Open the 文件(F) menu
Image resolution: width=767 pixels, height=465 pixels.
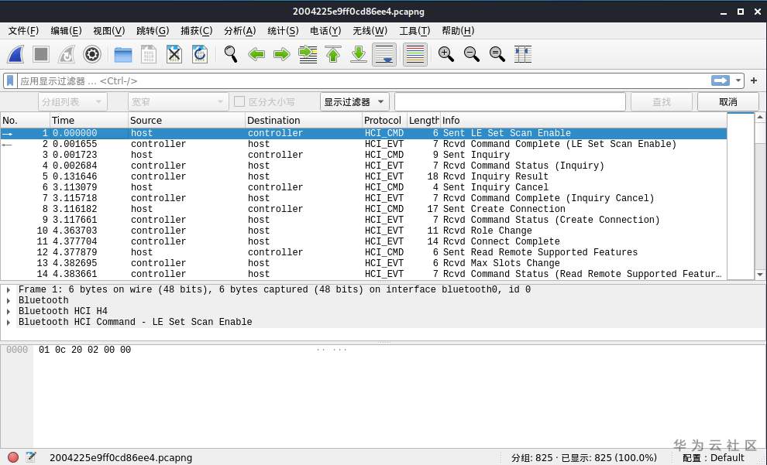click(23, 31)
